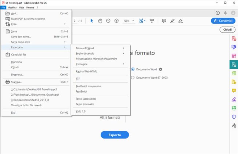Open recent file 01 Travelling.pdf
The width and height of the screenshot is (238, 154).
point(36,89)
